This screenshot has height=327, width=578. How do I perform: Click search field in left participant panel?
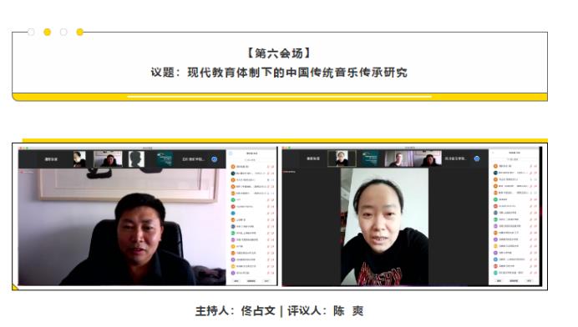tap(251, 160)
